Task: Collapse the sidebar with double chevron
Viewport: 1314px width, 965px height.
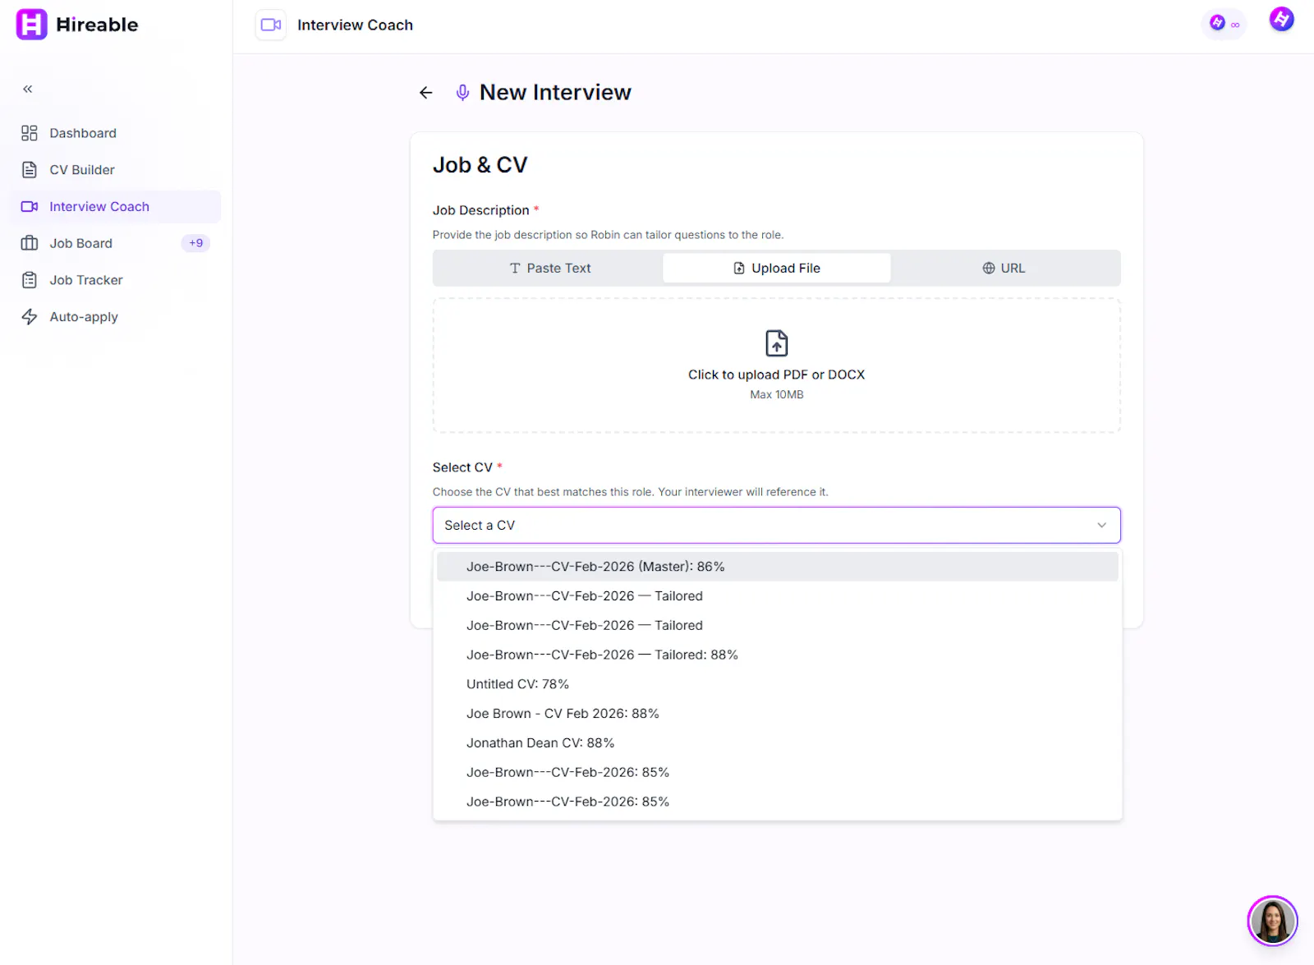Action: pos(28,89)
